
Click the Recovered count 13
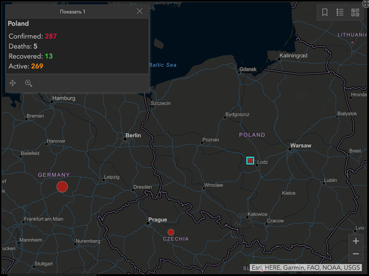49,56
